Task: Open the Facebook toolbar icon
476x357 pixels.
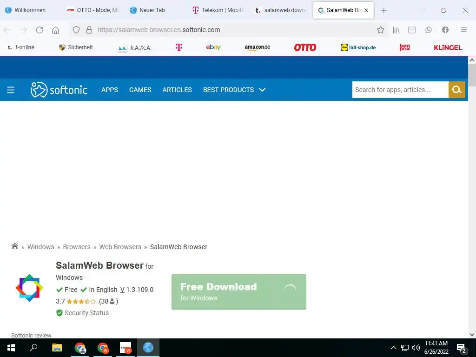Action: coord(445,30)
